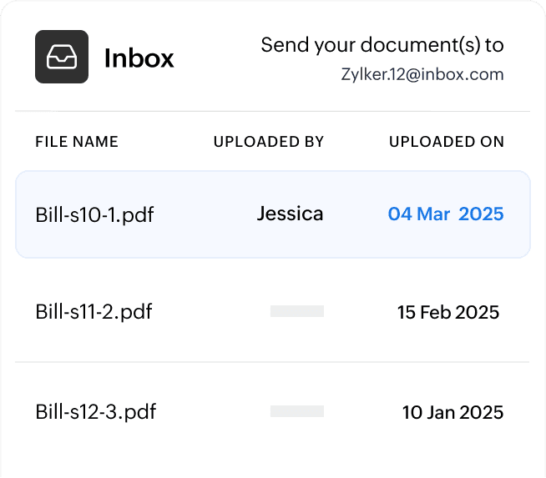
Task: Open the Bill-s10-1.pdf file
Action: pyautogui.click(x=94, y=214)
